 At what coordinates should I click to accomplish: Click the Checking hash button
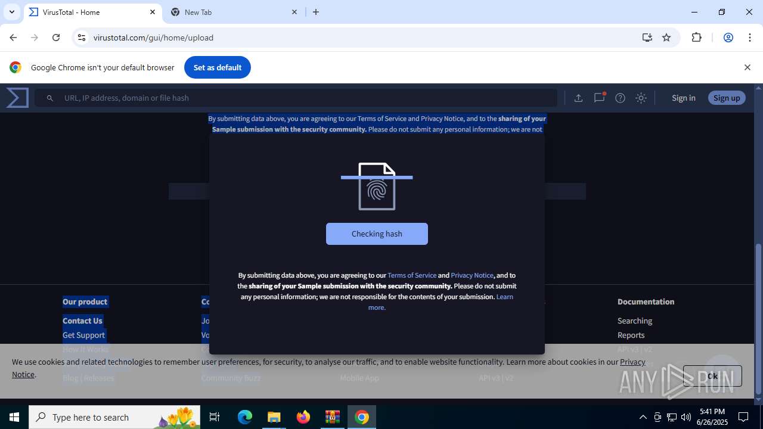tap(377, 234)
